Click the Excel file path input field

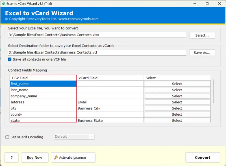tap(97, 35)
